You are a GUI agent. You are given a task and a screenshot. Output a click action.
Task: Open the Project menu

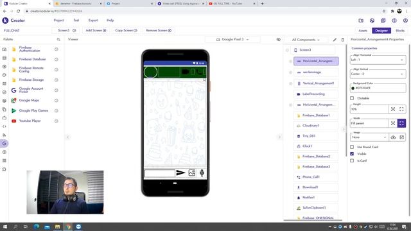[58, 21]
